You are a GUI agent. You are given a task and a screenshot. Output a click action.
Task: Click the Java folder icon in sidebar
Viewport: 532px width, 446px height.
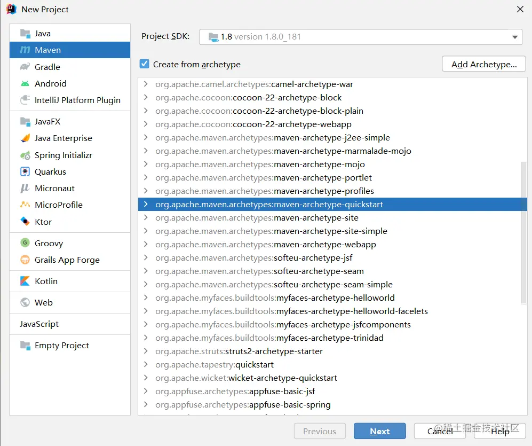point(25,33)
